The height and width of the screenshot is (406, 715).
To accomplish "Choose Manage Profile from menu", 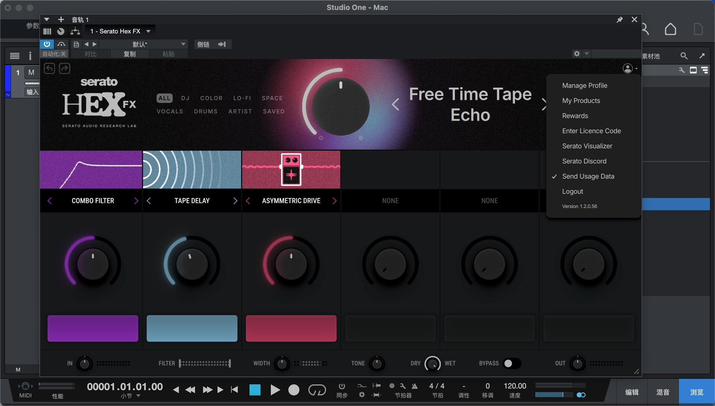I will click(x=584, y=85).
